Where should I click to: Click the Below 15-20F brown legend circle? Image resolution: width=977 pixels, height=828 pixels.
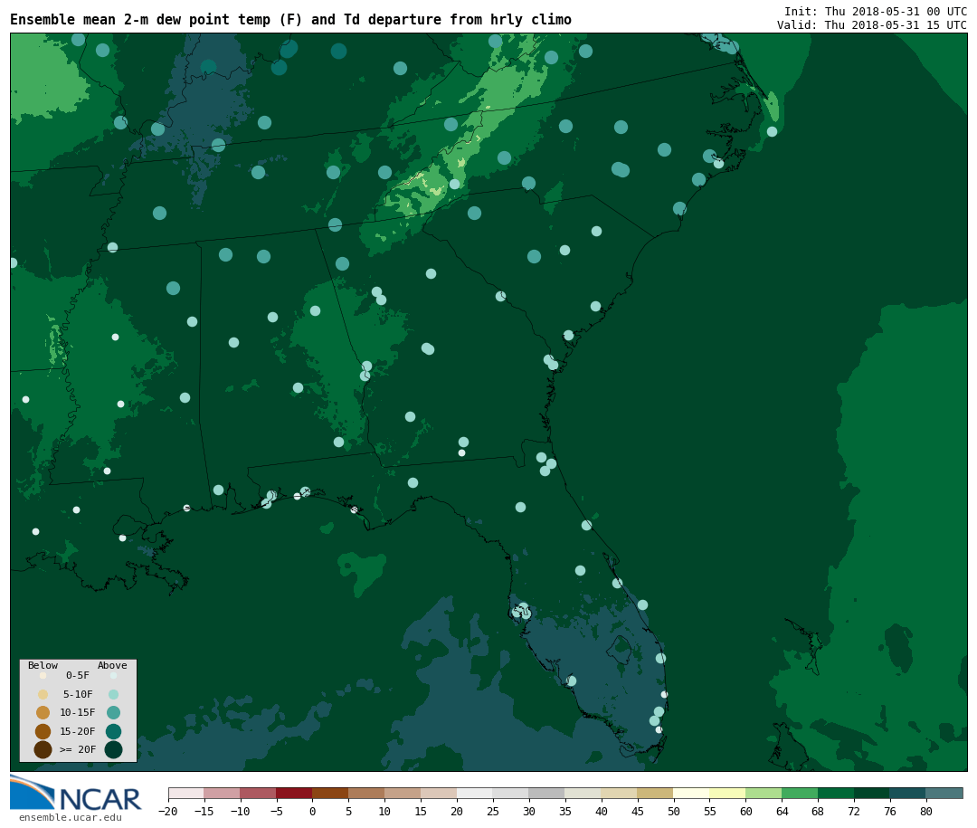click(43, 731)
